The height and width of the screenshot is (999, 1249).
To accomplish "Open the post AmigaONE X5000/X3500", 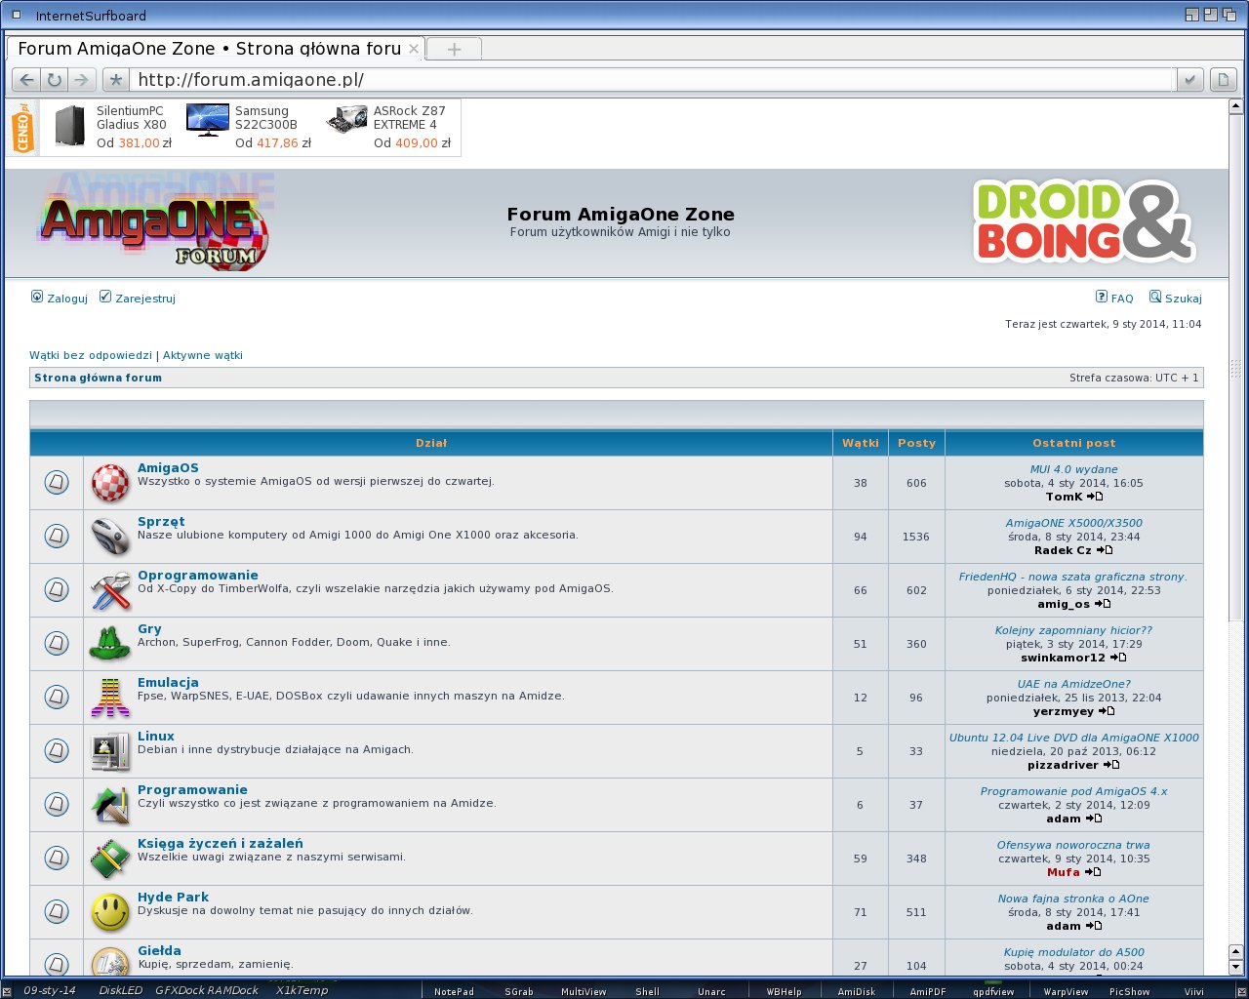I will coord(1074,523).
